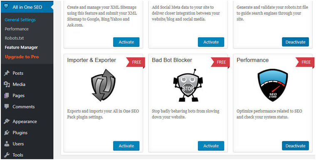Click the Performance speedometer image
The height and width of the screenshot is (160, 316).
[x=273, y=85]
